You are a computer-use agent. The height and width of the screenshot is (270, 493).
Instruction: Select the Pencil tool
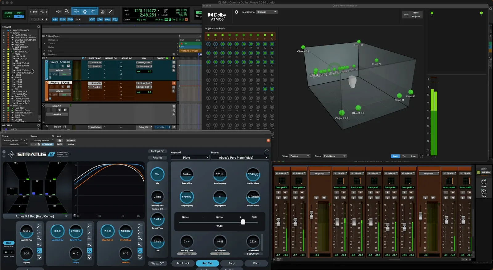coord(110,12)
